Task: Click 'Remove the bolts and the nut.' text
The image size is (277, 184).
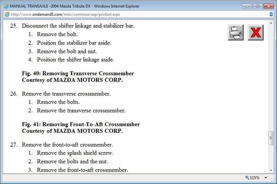Action: pyautogui.click(x=72, y=161)
